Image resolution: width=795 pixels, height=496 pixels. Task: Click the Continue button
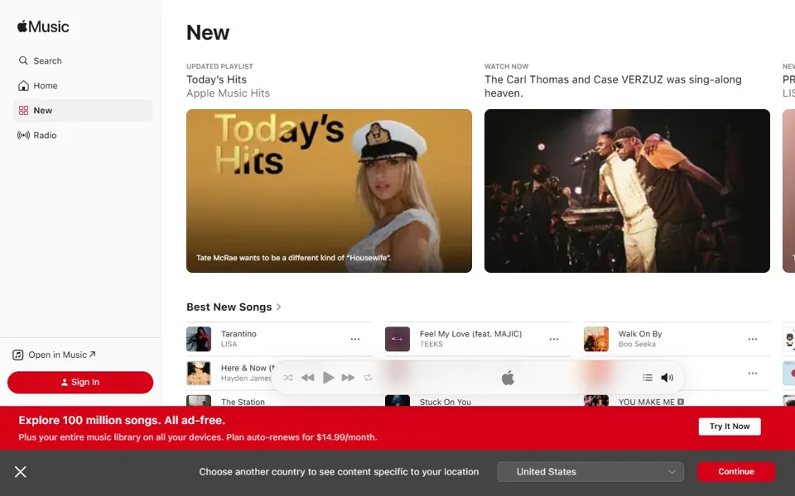736,472
